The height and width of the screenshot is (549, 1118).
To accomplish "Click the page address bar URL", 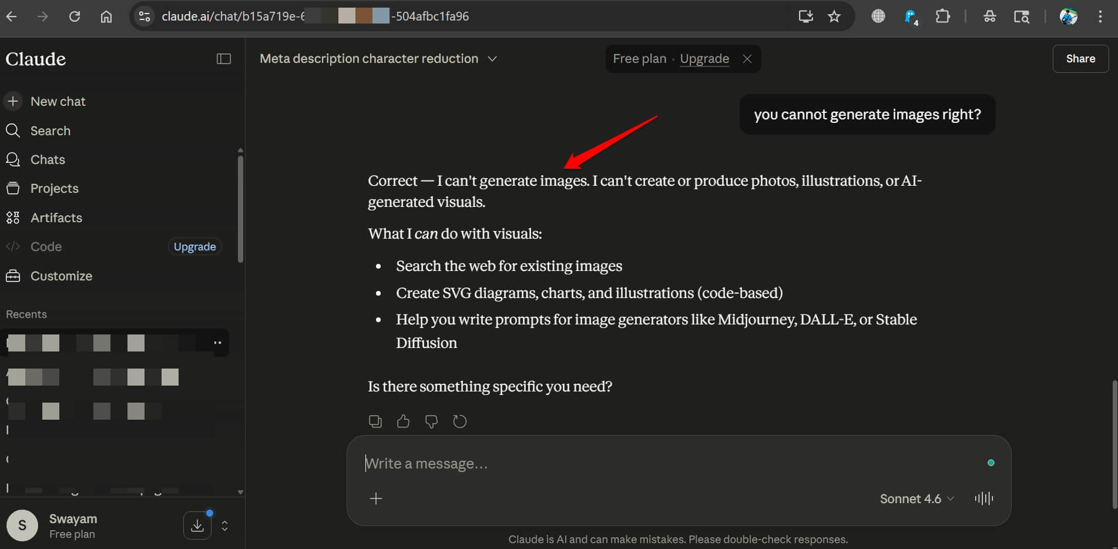I will pos(315,16).
